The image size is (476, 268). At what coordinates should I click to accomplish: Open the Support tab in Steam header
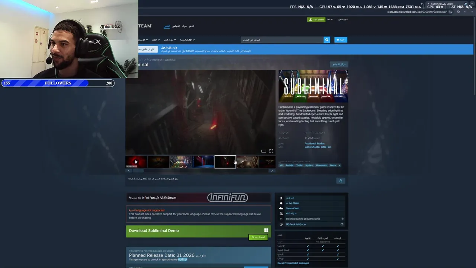click(192, 26)
